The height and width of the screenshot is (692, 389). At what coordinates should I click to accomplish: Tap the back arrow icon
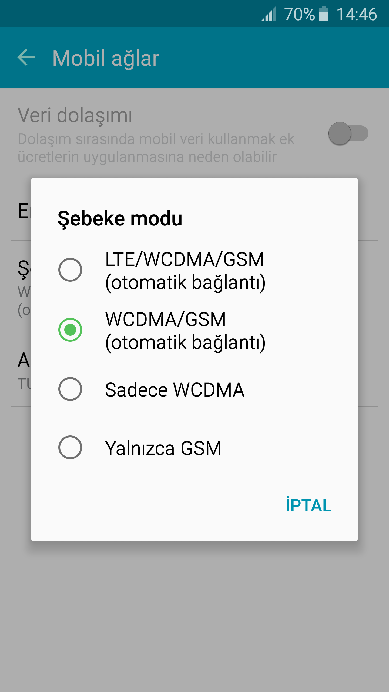26,58
